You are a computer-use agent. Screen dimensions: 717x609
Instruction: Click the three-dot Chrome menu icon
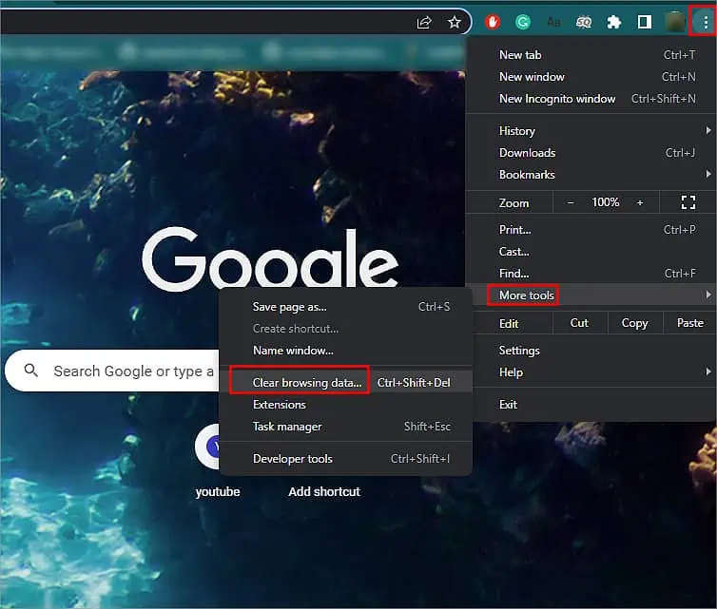[706, 22]
